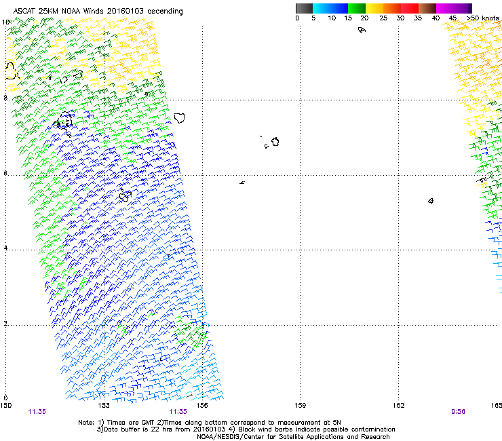Pick the red 30-35 knots color segment

pyautogui.click(x=410, y=8)
